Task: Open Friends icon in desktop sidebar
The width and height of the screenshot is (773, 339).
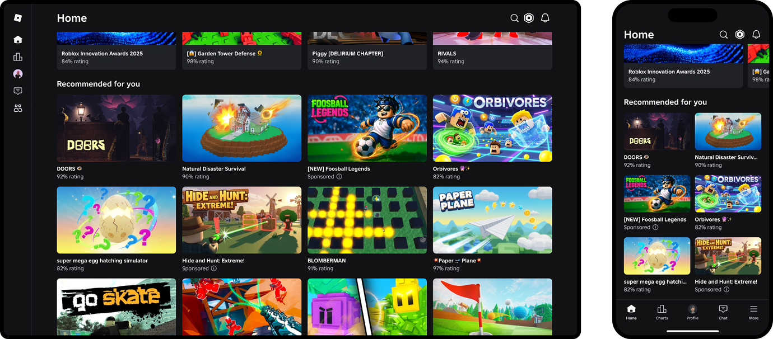Action: 18,109
